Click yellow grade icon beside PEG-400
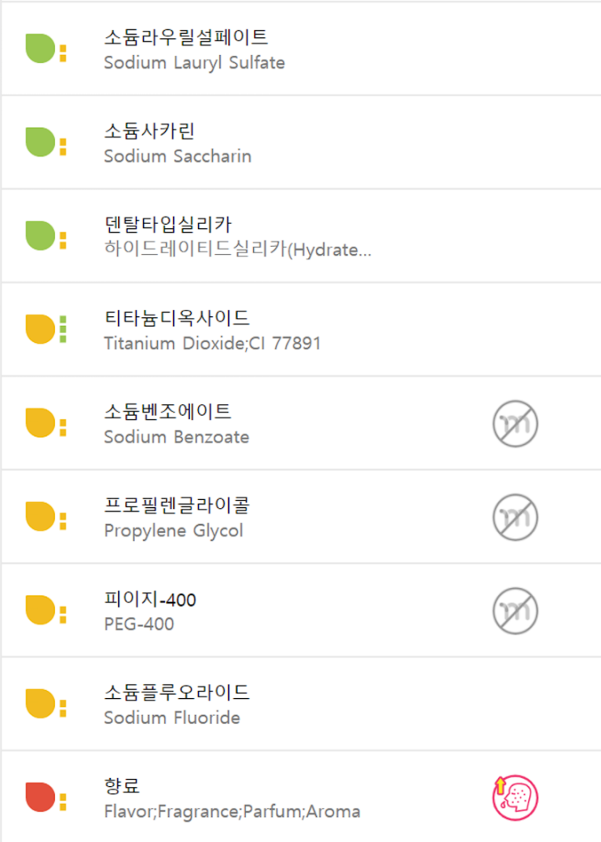The width and height of the screenshot is (601, 842). point(45,610)
